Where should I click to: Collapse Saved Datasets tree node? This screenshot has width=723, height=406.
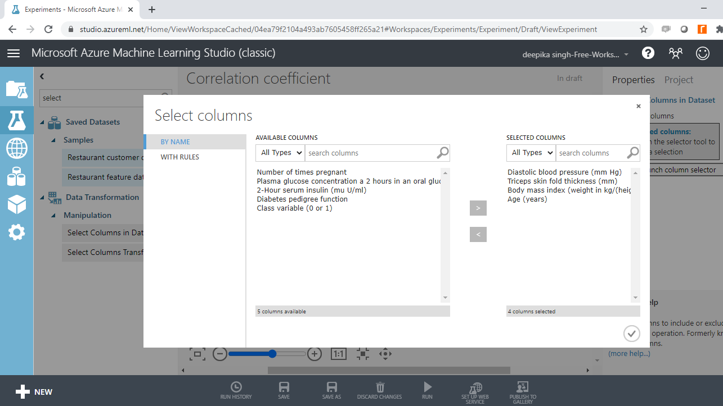pyautogui.click(x=43, y=122)
